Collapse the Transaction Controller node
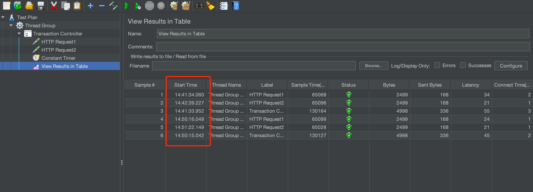Image resolution: width=533 pixels, height=192 pixels. click(19, 34)
